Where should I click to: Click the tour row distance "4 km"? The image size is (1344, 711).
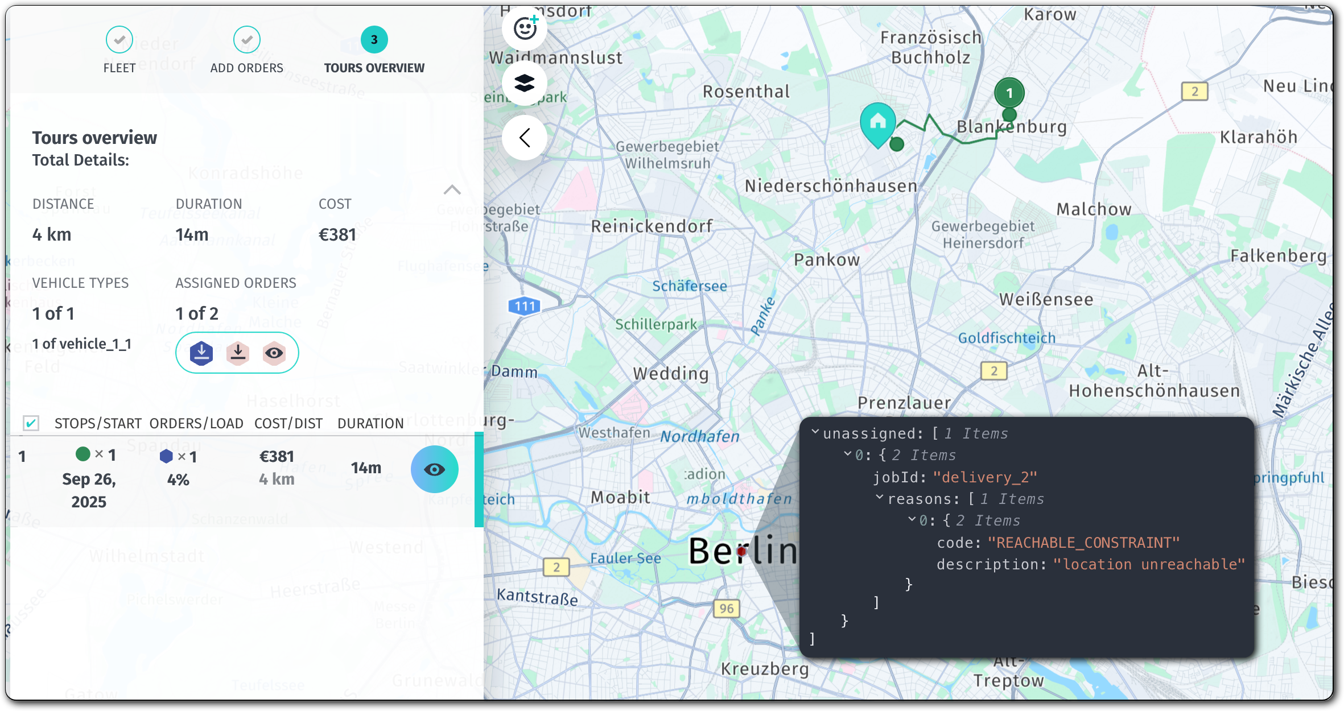277,479
